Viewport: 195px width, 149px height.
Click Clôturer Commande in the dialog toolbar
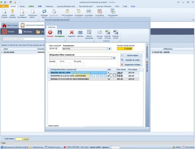pyautogui.click(x=89, y=35)
